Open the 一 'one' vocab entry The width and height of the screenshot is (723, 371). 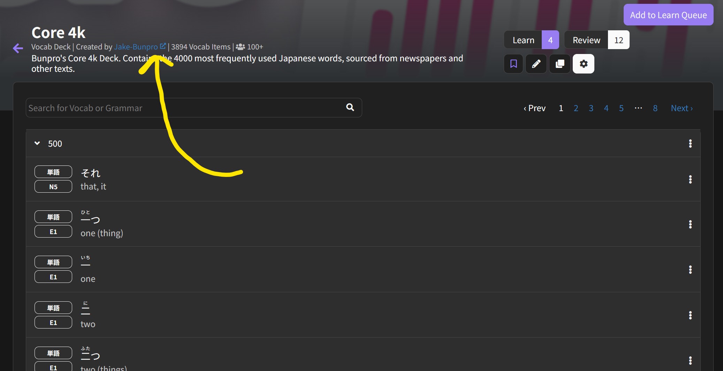[363, 269]
